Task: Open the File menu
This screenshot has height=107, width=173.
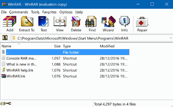Action: 4,12
